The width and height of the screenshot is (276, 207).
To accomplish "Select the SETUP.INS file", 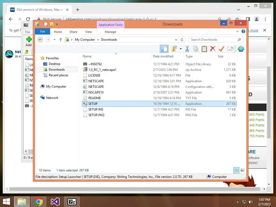I will (x=159, y=109).
